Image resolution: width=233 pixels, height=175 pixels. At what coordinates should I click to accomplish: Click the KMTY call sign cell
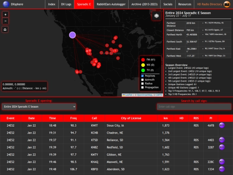coord(94,155)
